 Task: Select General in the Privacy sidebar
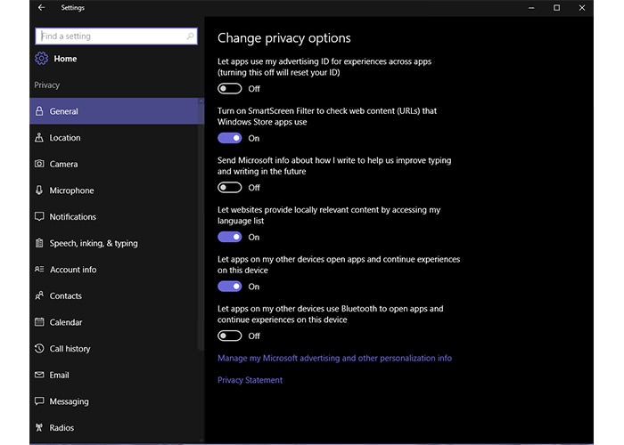tap(64, 112)
